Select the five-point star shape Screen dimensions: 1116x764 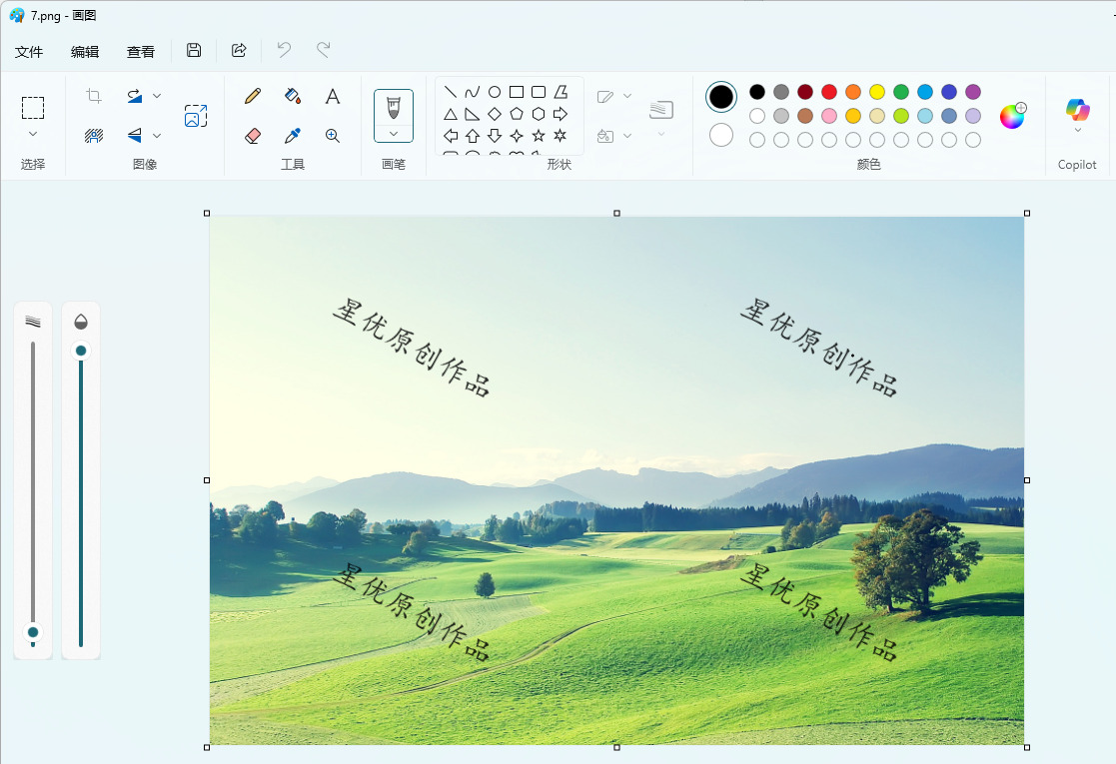click(539, 135)
